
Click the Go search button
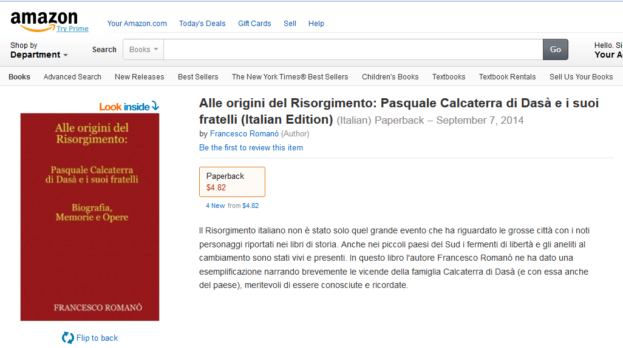(556, 50)
